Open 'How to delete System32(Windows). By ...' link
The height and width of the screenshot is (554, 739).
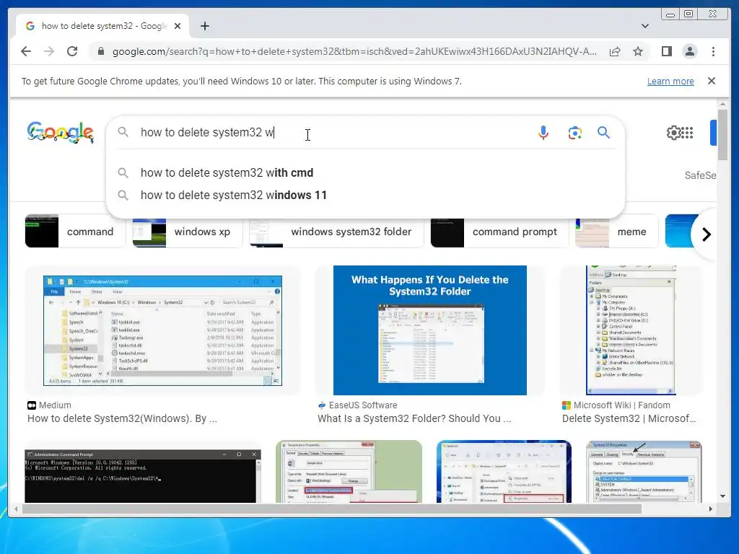(x=122, y=418)
